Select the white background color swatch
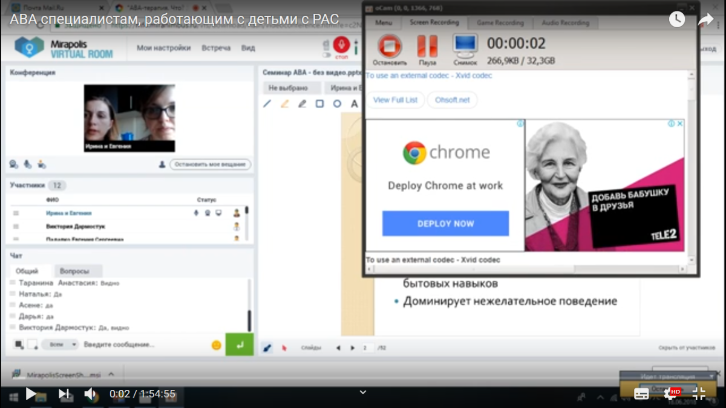 point(33,345)
